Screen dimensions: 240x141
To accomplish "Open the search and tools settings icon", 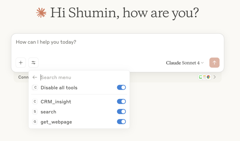I will 33,62.
